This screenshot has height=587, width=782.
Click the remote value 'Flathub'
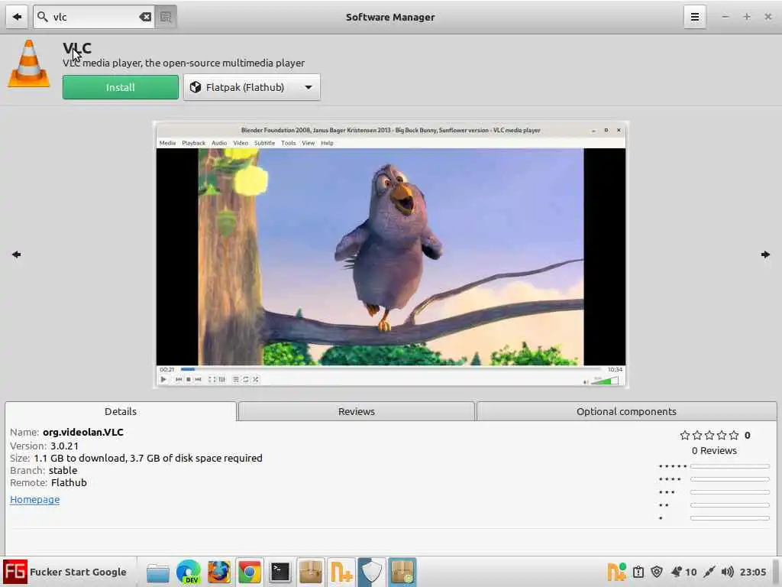69,483
